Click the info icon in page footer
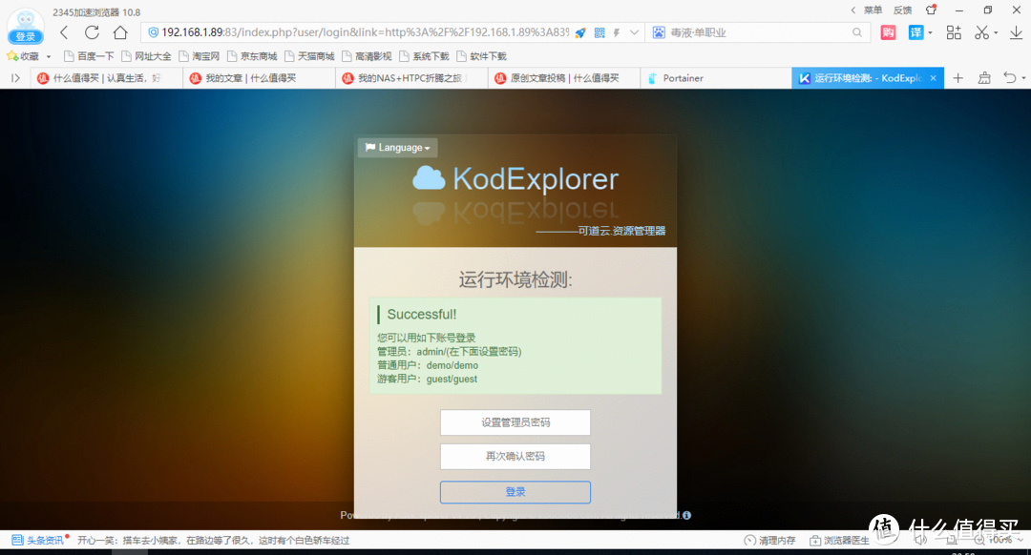 (x=686, y=515)
